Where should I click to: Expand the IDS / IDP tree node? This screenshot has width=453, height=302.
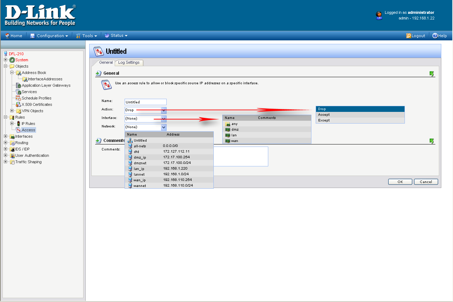click(x=5, y=149)
